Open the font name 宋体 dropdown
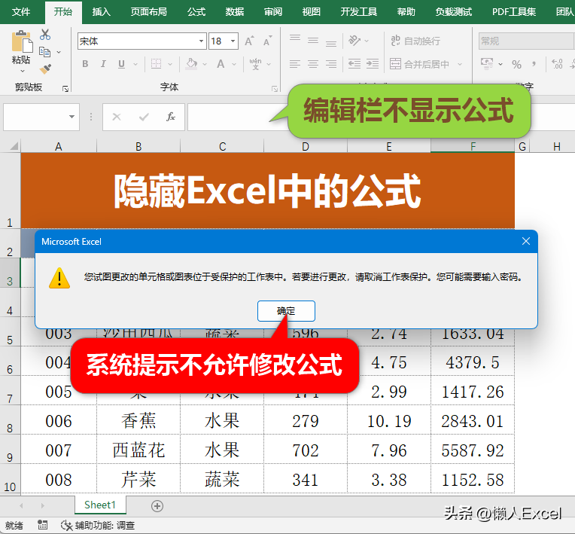Image resolution: width=575 pixels, height=534 pixels. click(201, 41)
